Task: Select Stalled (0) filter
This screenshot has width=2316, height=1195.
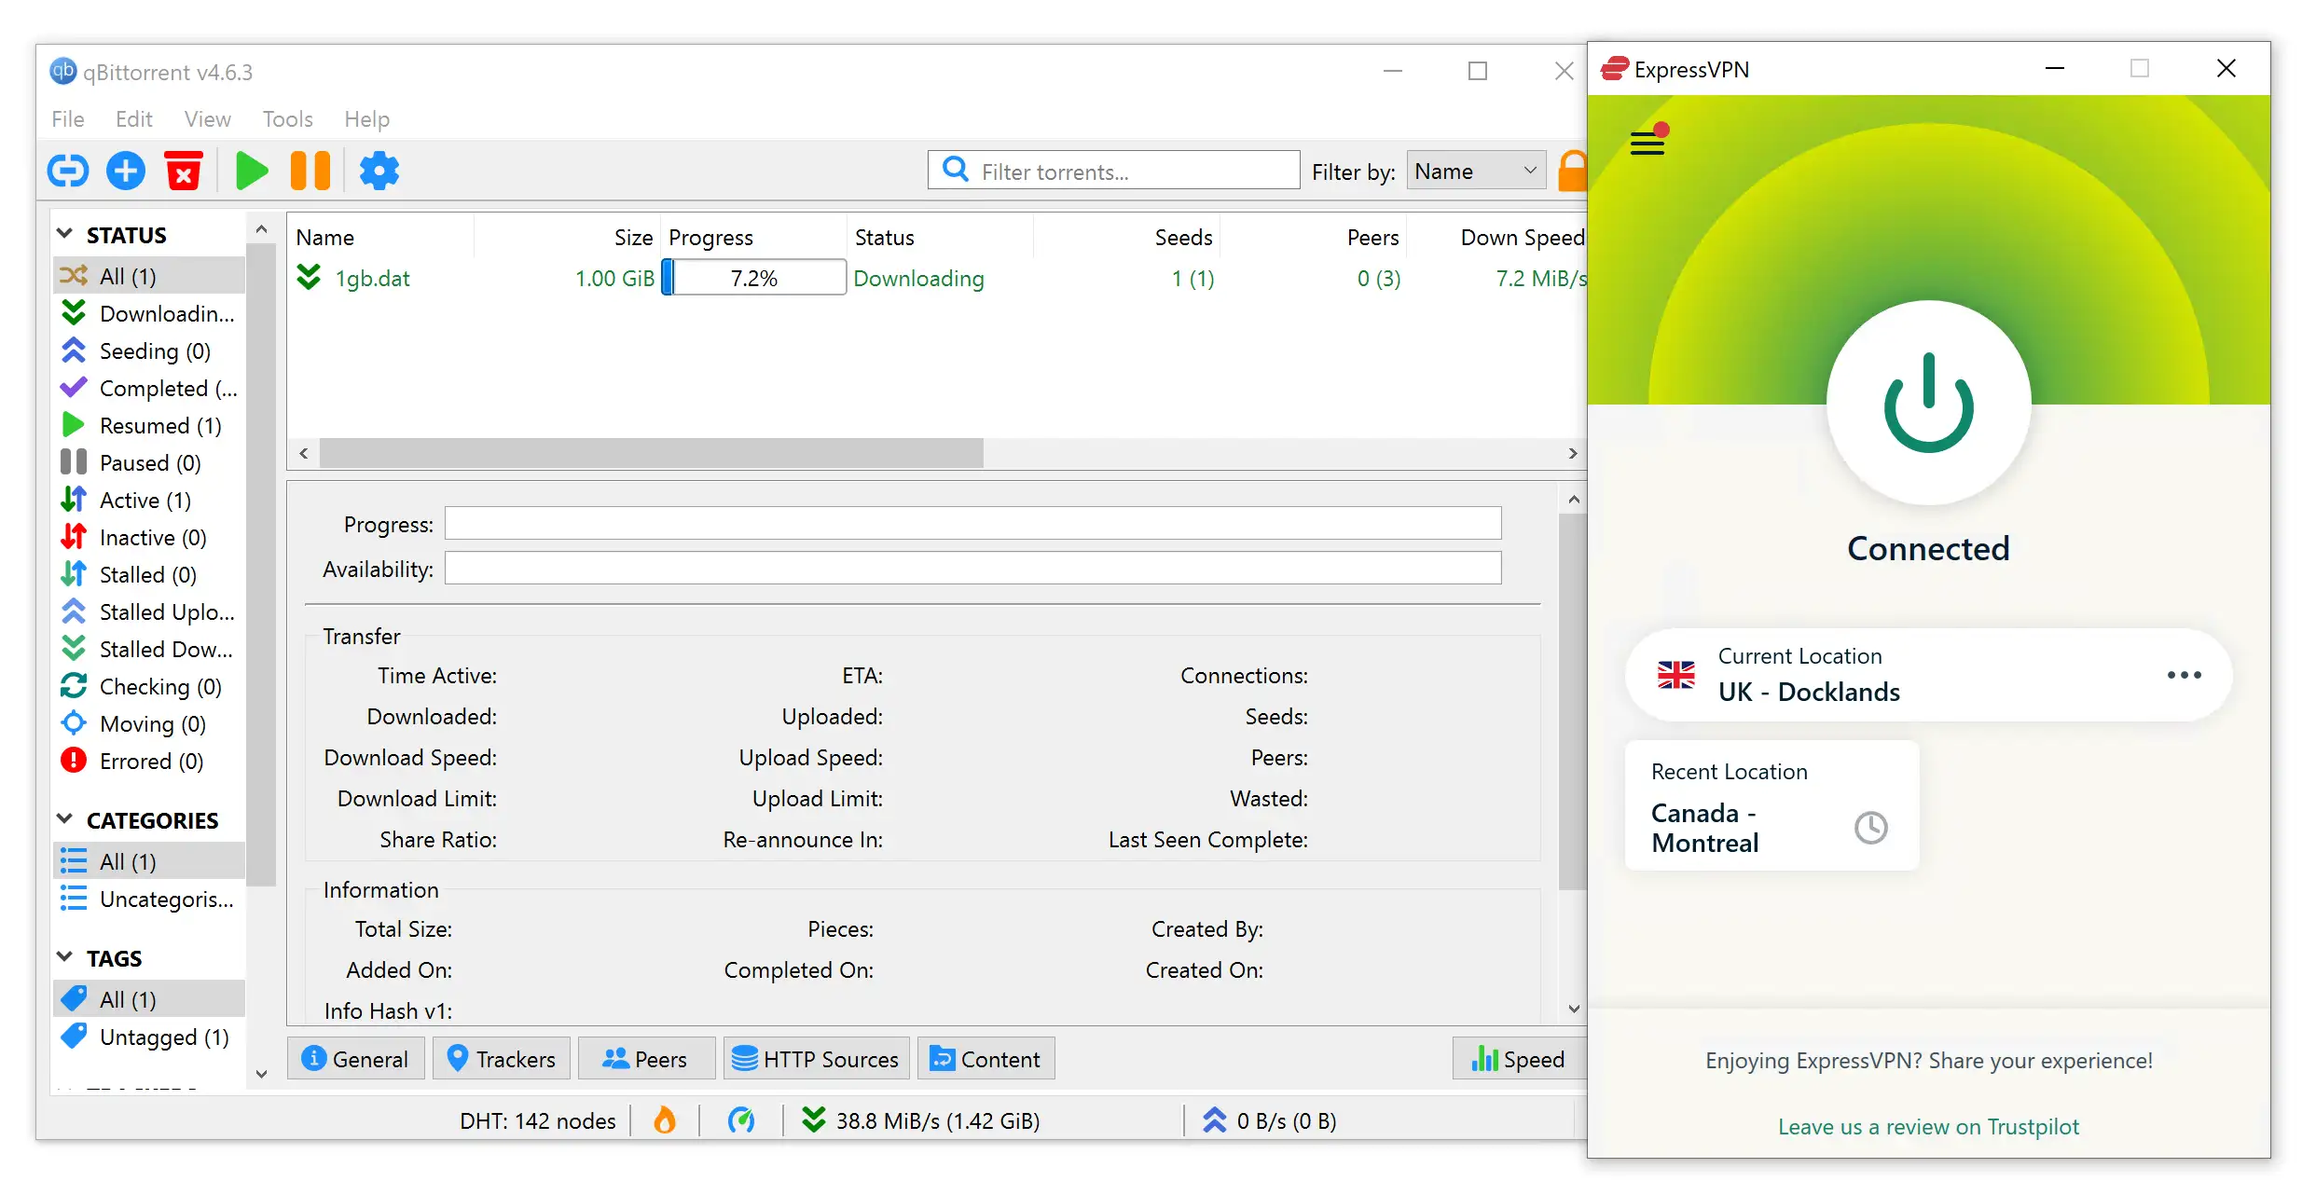Action: 149,574
